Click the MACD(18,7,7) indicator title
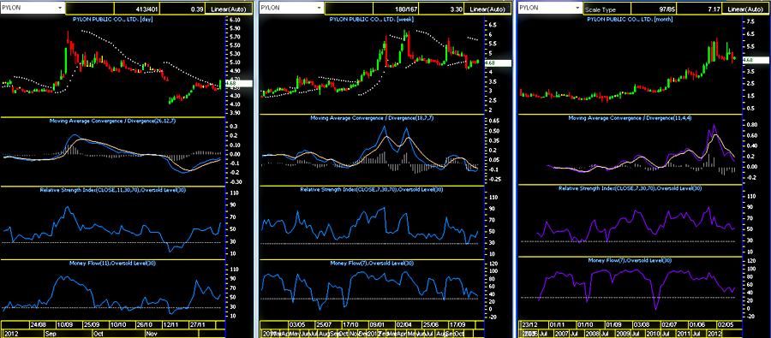The height and width of the screenshot is (338, 771). coord(371,118)
